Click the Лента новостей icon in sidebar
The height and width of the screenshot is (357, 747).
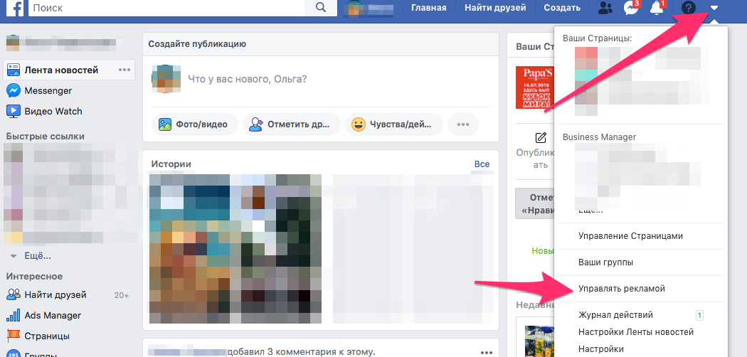[x=14, y=70]
